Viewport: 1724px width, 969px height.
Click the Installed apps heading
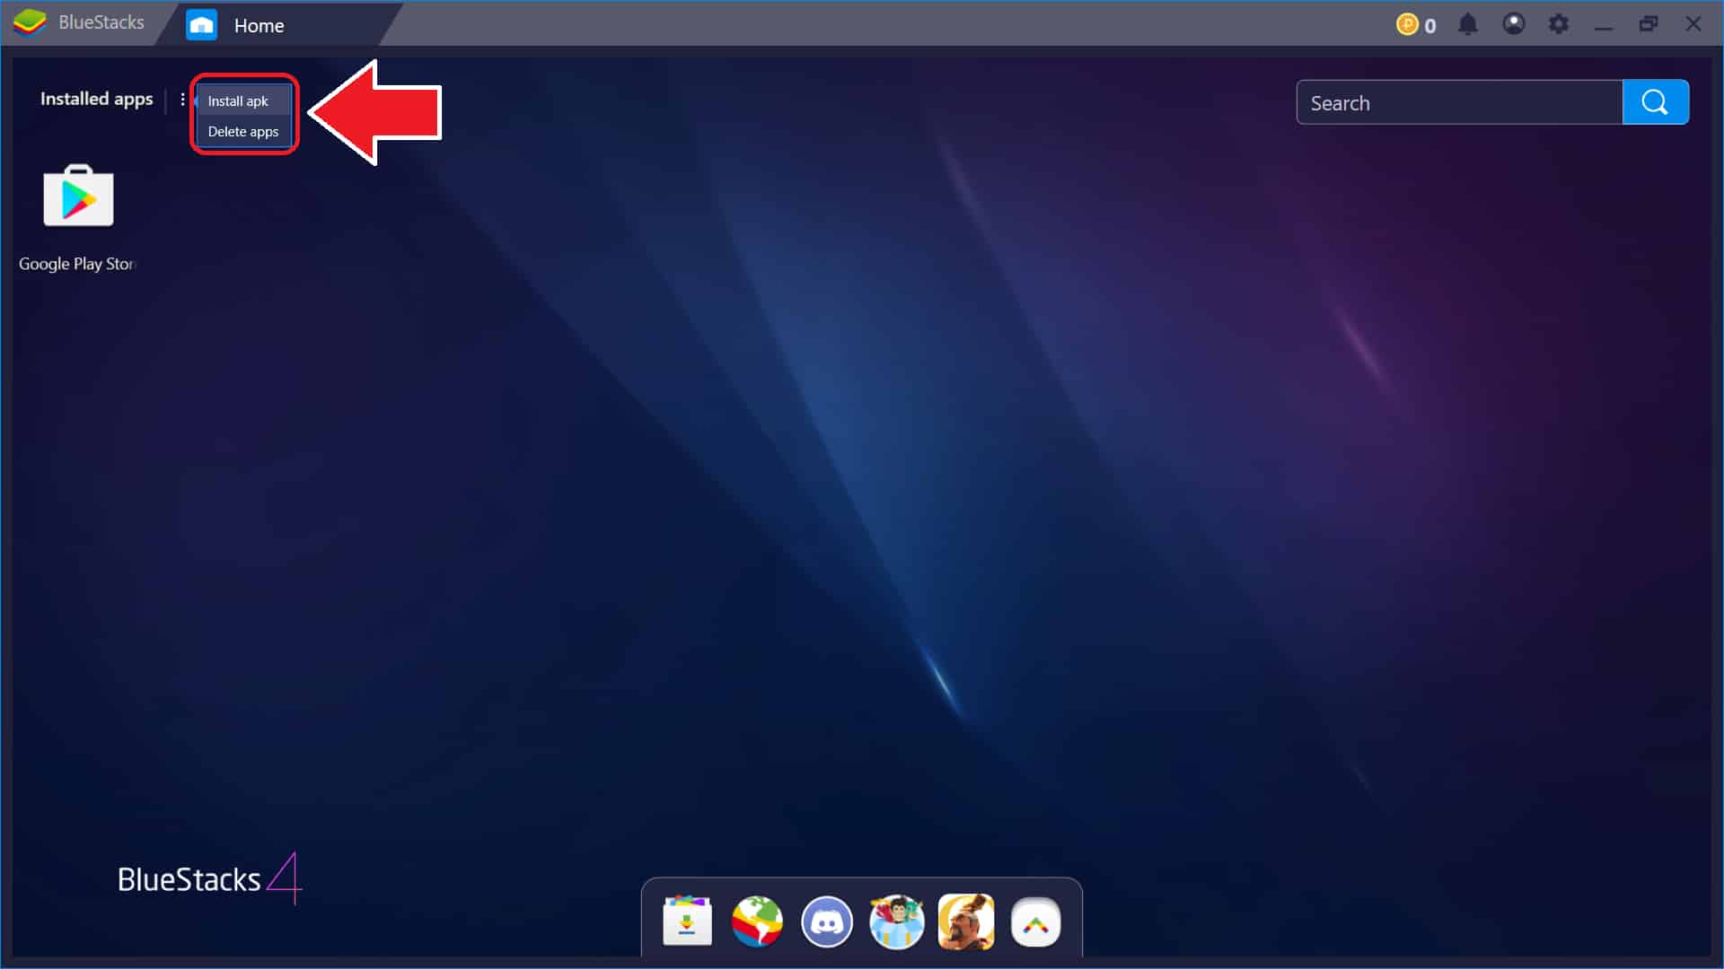97,99
